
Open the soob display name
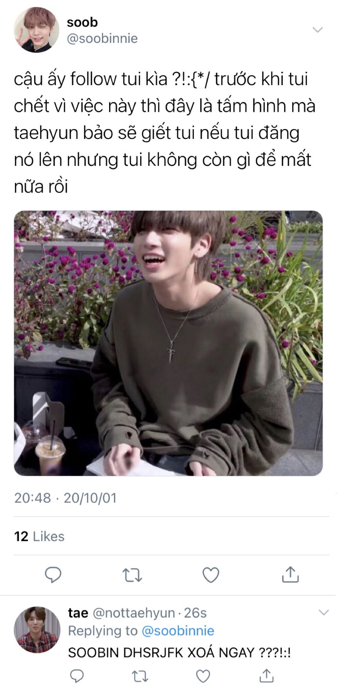pyautogui.click(x=82, y=22)
